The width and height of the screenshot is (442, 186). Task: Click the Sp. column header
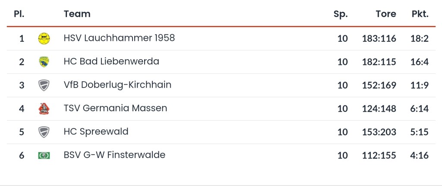coord(341,14)
